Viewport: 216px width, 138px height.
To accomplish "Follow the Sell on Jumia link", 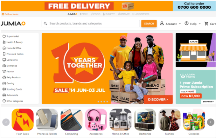I will pos(10,14).
